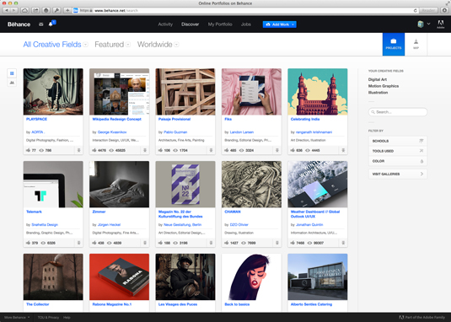Select the WIP tab
451x322 pixels.
(416, 45)
